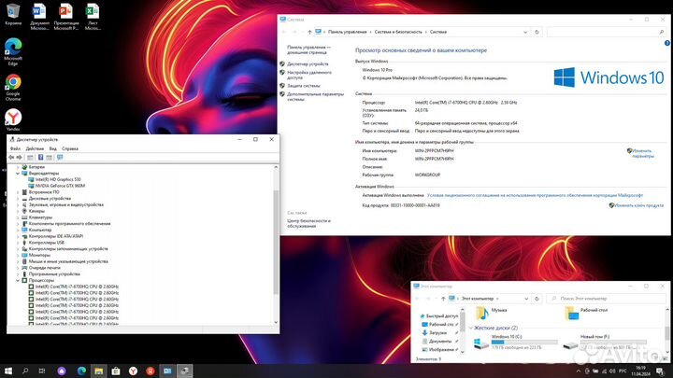Screen dimensions: 673x378
Task: Click Изменить параметры link
Action: [x=642, y=153]
